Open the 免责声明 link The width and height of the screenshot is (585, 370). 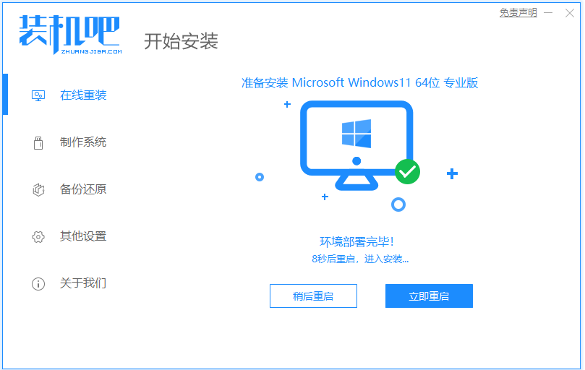tap(518, 13)
